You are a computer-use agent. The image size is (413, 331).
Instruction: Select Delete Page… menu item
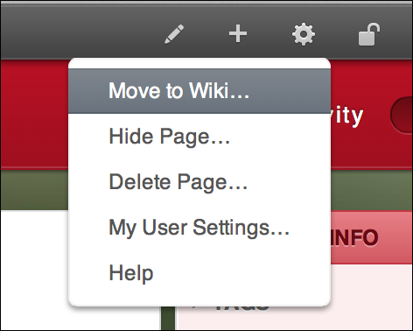coord(199,182)
